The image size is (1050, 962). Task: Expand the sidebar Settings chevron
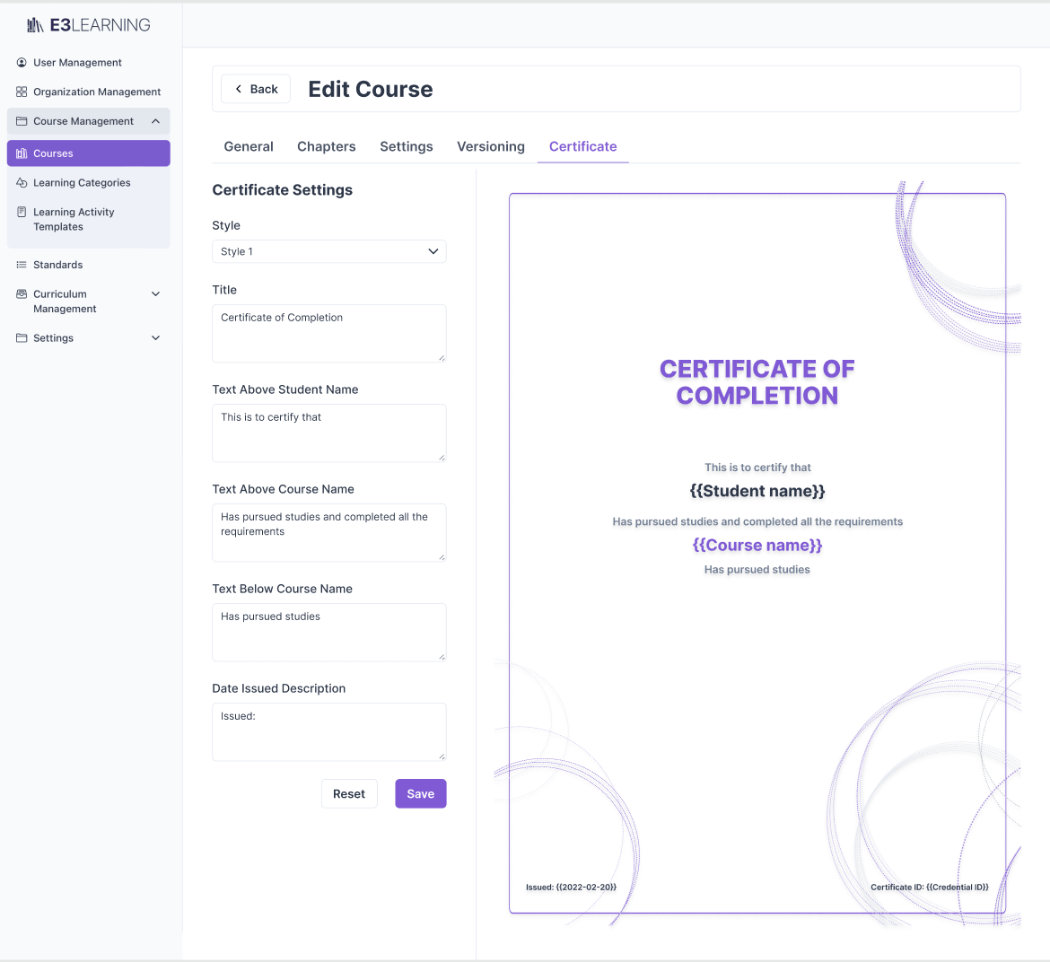coord(155,338)
